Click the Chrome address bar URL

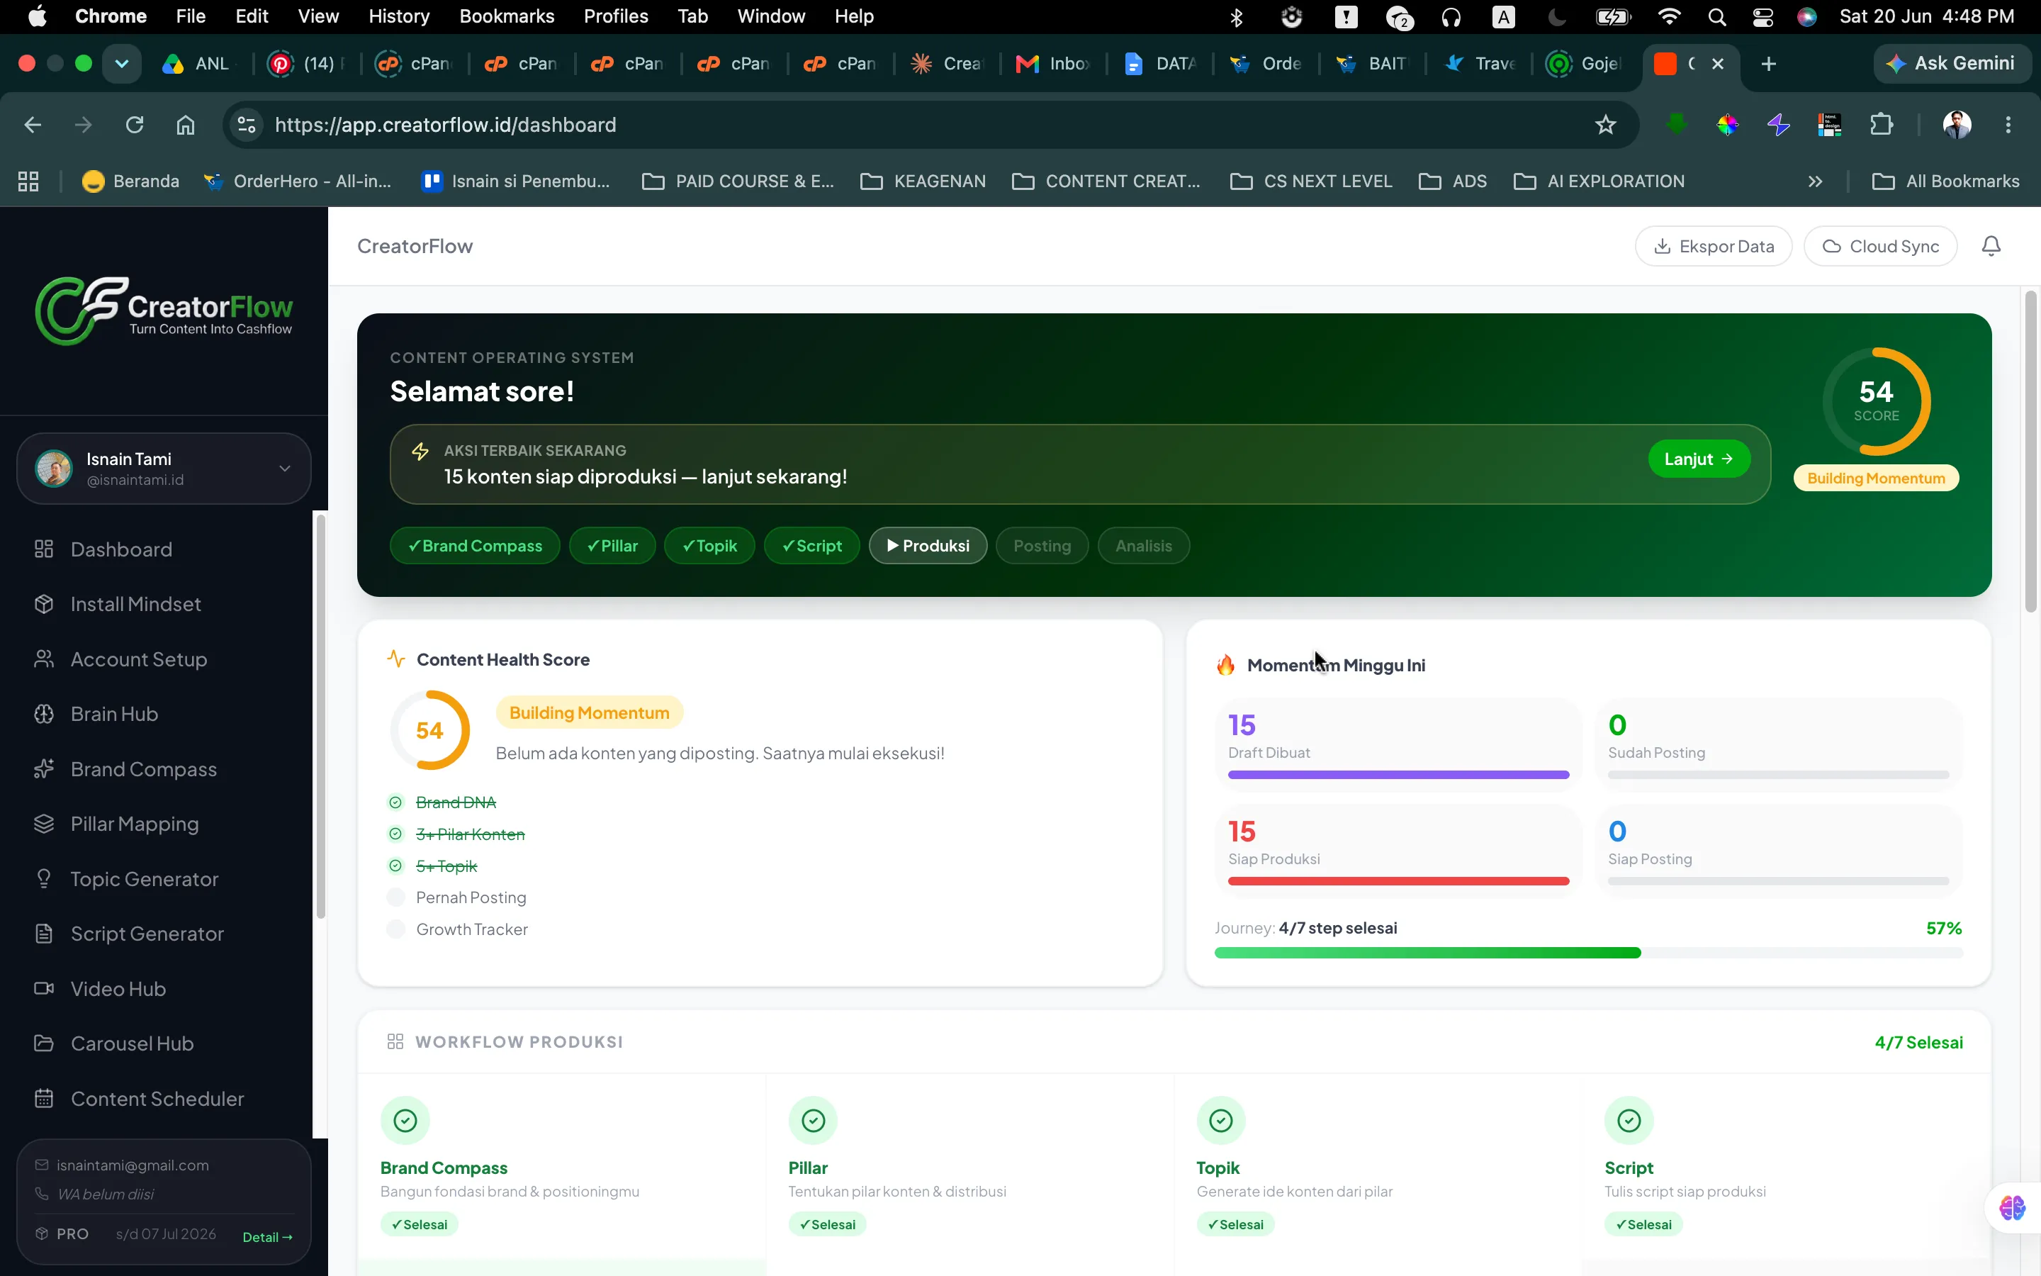point(445,125)
